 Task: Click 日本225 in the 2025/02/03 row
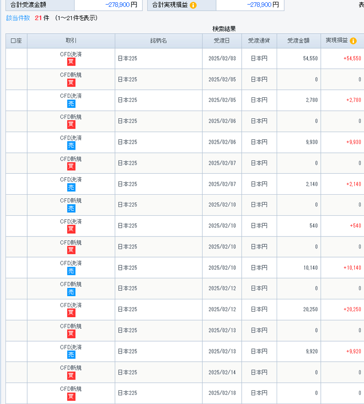point(127,59)
